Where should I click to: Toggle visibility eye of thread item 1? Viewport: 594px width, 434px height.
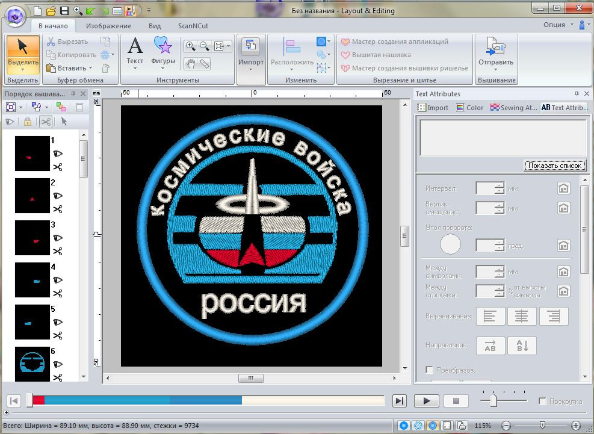click(x=58, y=153)
